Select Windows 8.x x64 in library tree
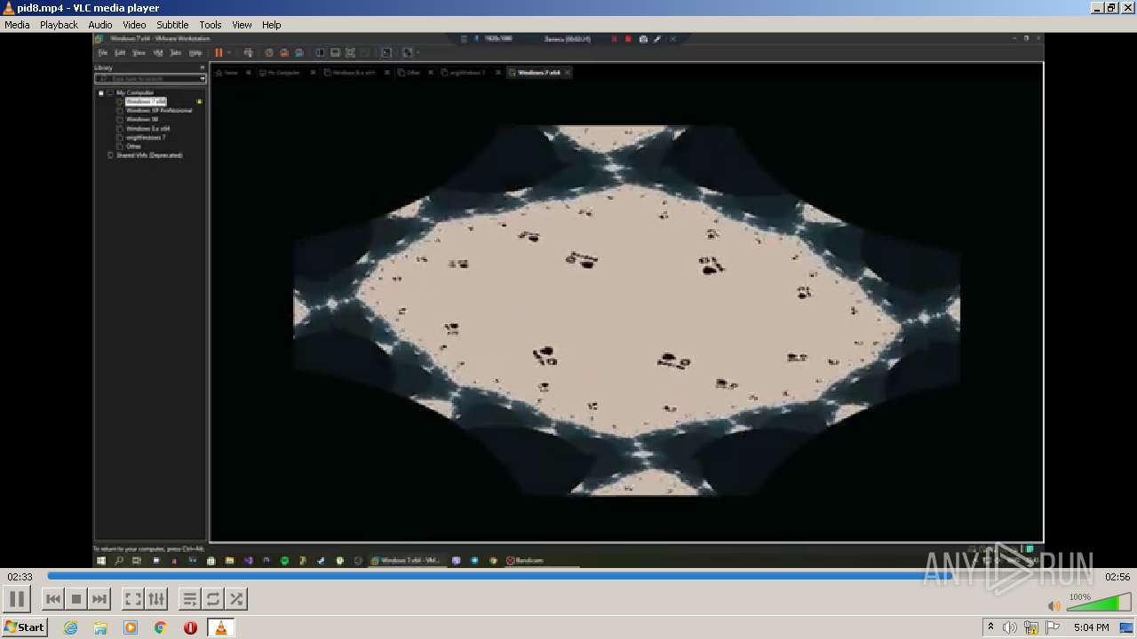The image size is (1137, 639). (x=147, y=129)
